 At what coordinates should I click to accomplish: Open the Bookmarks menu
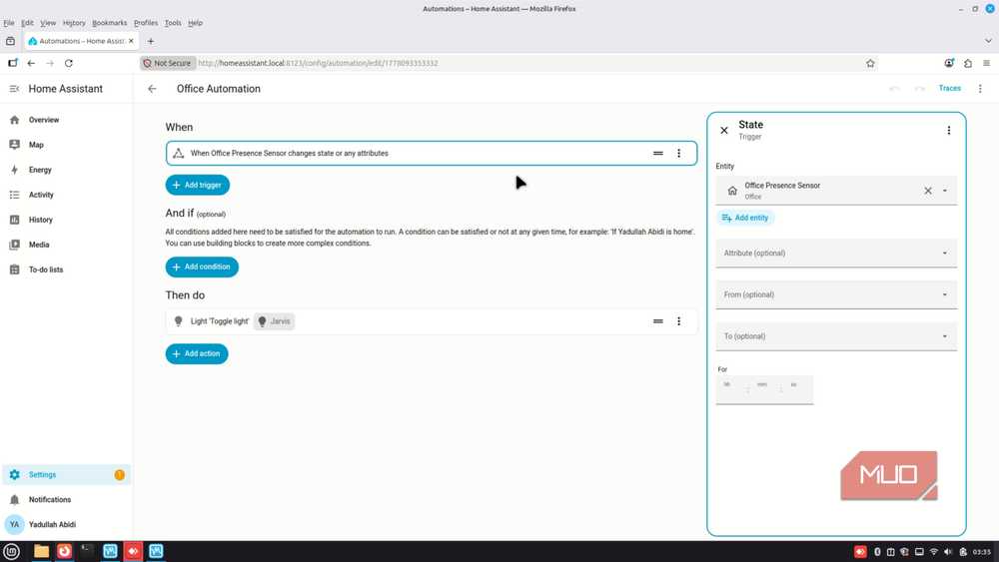tap(110, 23)
